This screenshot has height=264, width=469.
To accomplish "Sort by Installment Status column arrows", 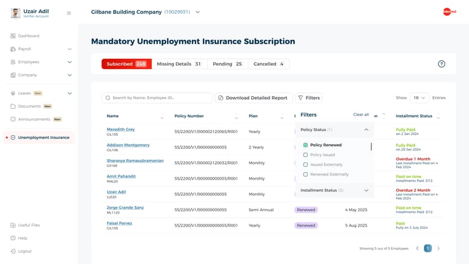I will 438,116.
